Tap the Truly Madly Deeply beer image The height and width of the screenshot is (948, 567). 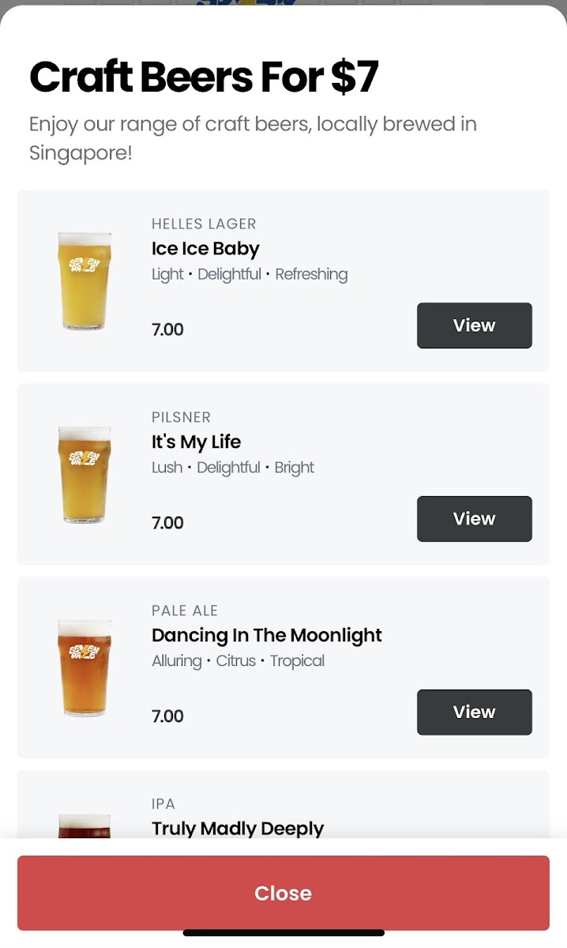[x=84, y=826]
